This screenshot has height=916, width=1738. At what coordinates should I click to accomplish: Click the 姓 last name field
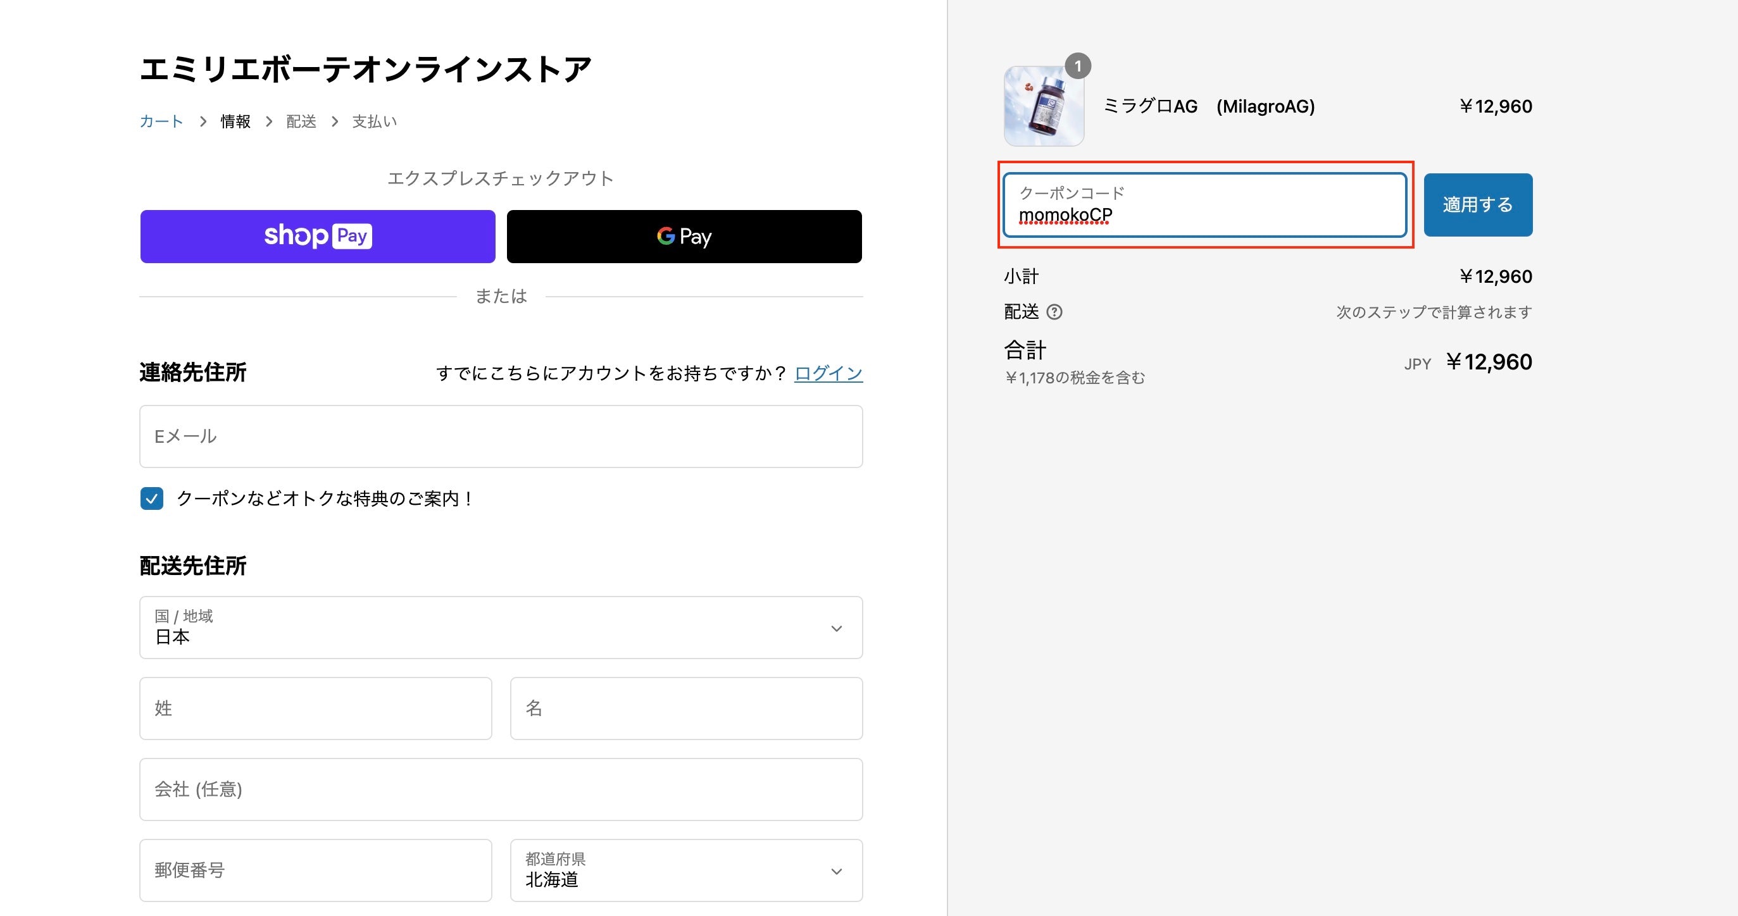coord(315,709)
